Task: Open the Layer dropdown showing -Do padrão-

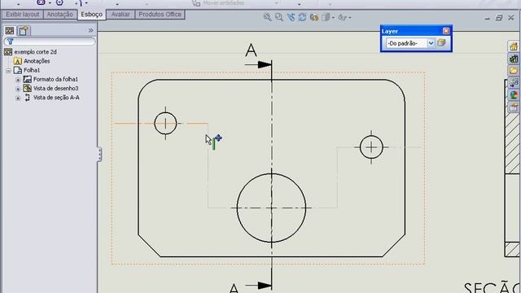Action: click(410, 43)
